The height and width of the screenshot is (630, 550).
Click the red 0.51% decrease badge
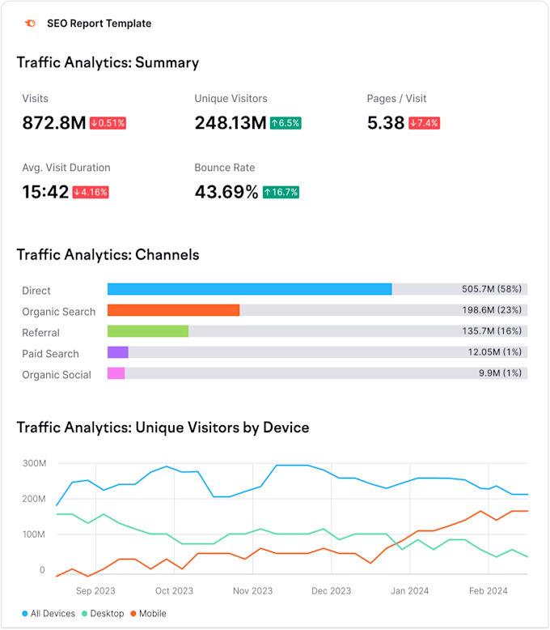[x=108, y=123]
